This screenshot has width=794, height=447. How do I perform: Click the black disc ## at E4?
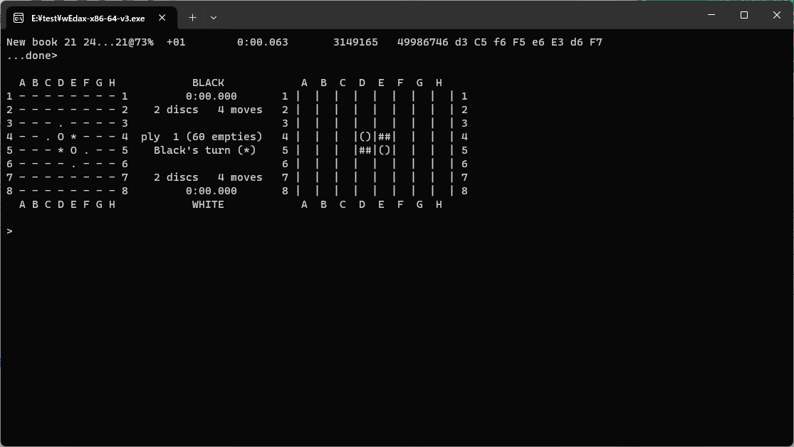pos(385,137)
